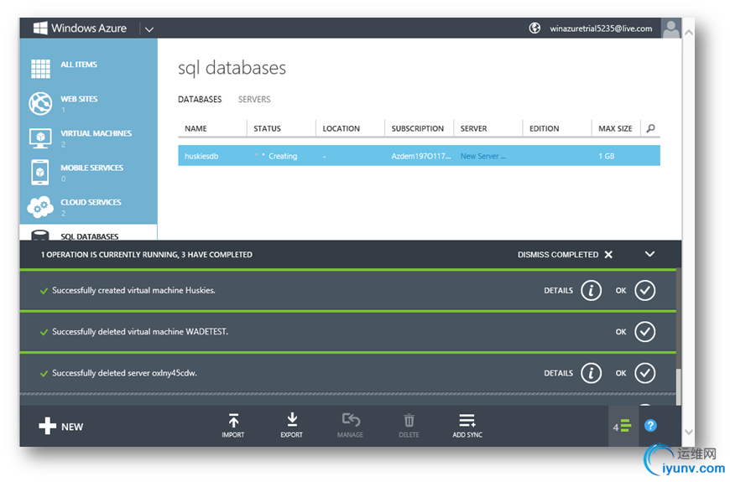Click the notifications panel scrollbar
The height and width of the screenshot is (482, 730).
pos(679,387)
